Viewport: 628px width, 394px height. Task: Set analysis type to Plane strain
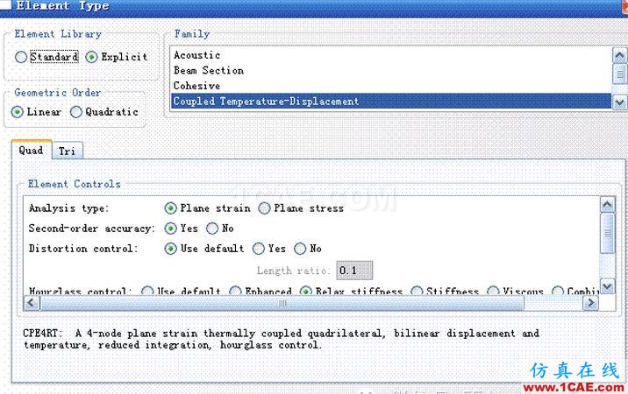coord(171,208)
